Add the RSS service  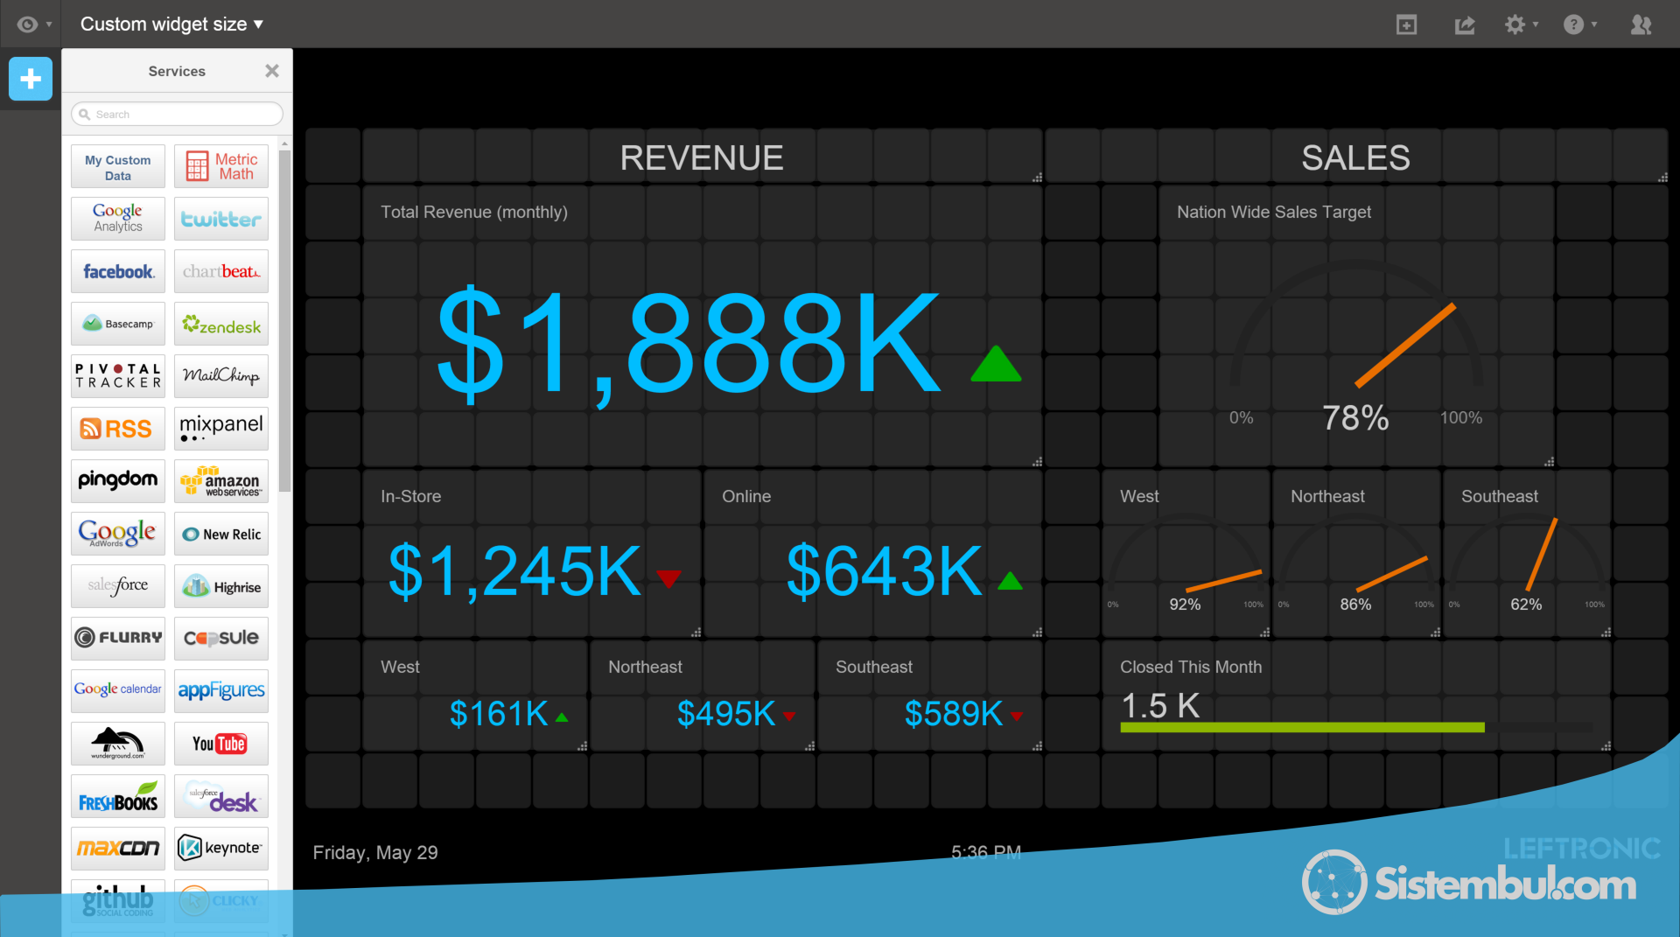118,429
